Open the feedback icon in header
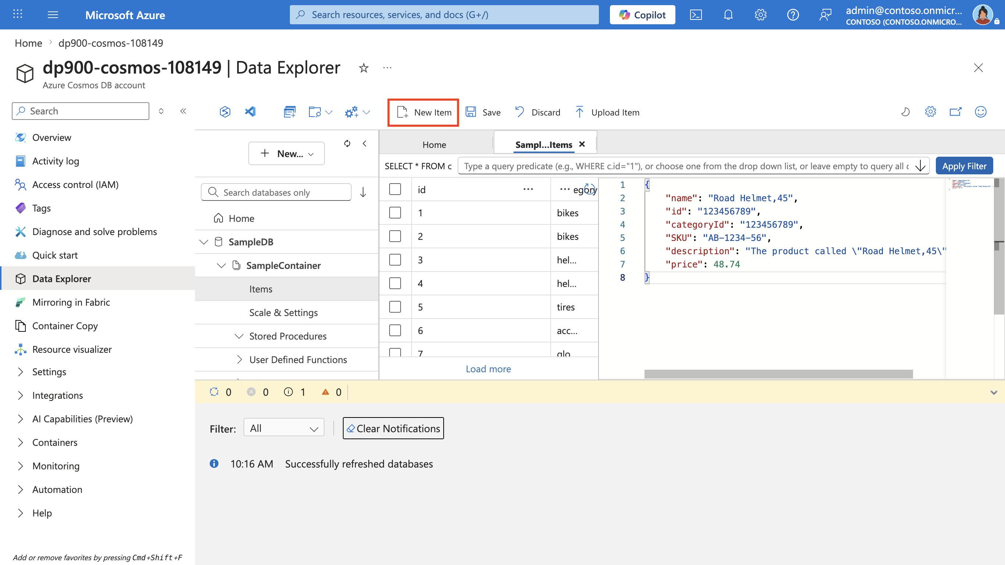The width and height of the screenshot is (1005, 565). [x=825, y=15]
